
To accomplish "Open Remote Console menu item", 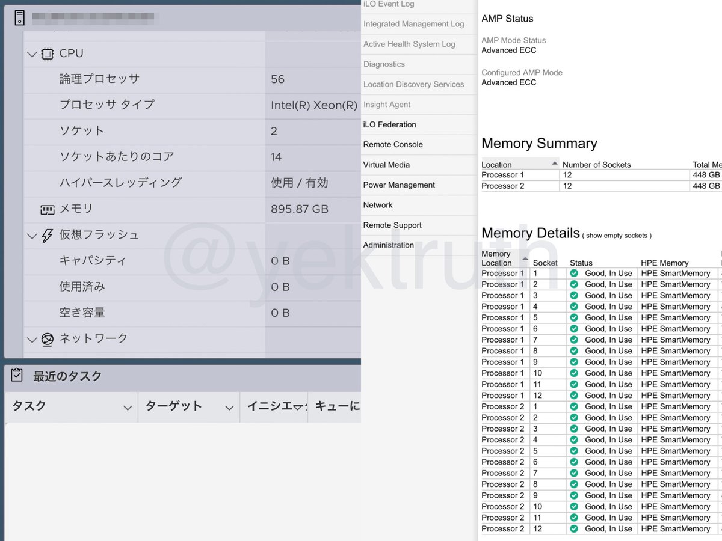I will [393, 144].
